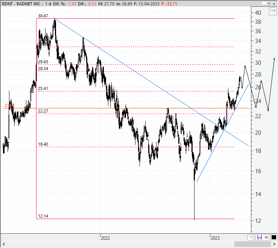Close the RDNT chart window
Image resolution: width=278 pixels, height=248 pixels.
(274, 4)
